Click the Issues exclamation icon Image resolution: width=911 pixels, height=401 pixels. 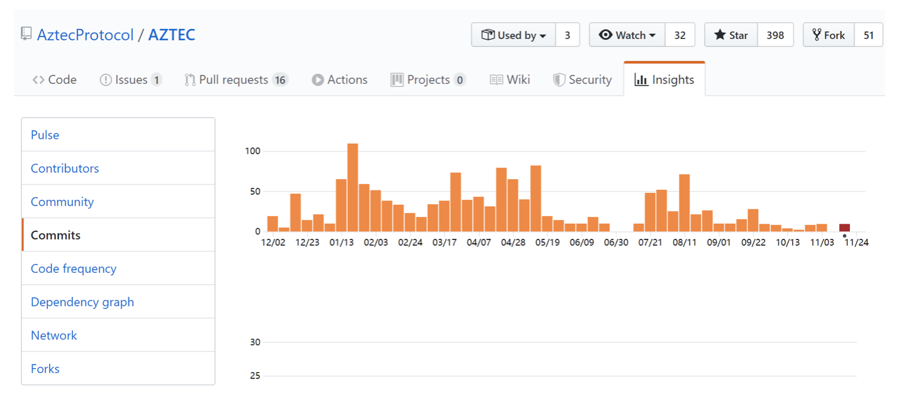(106, 80)
